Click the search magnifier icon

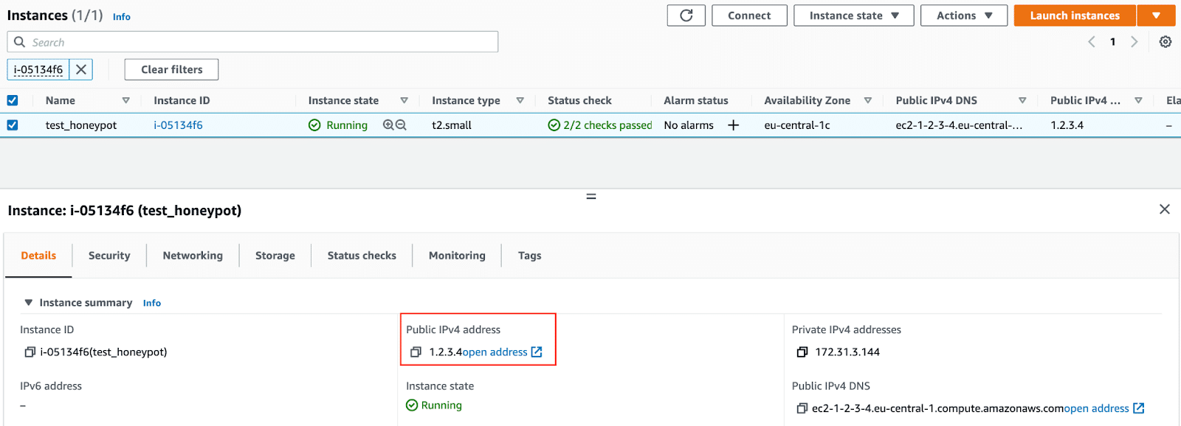point(20,42)
